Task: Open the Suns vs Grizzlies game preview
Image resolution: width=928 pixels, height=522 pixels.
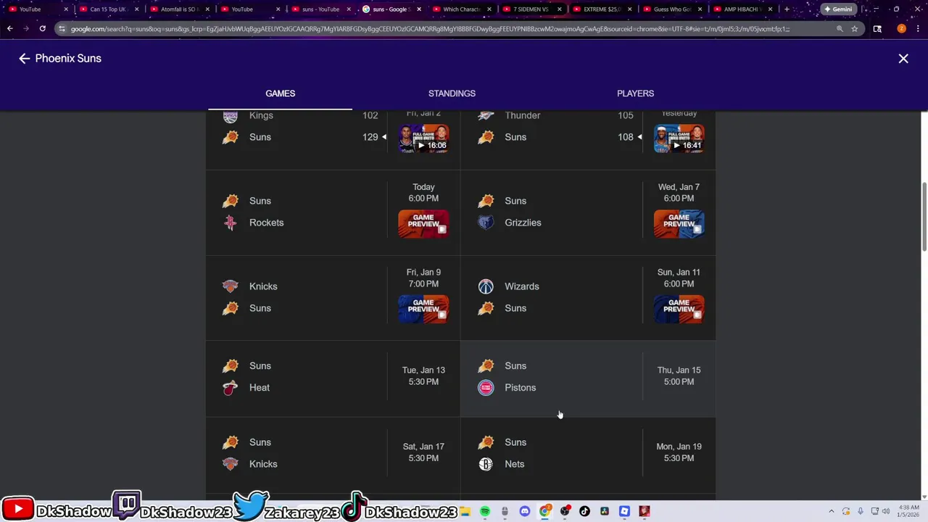Action: click(x=679, y=224)
